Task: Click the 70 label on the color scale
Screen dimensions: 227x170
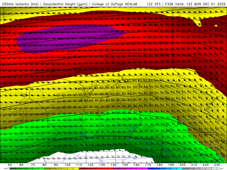Action: [33, 165]
